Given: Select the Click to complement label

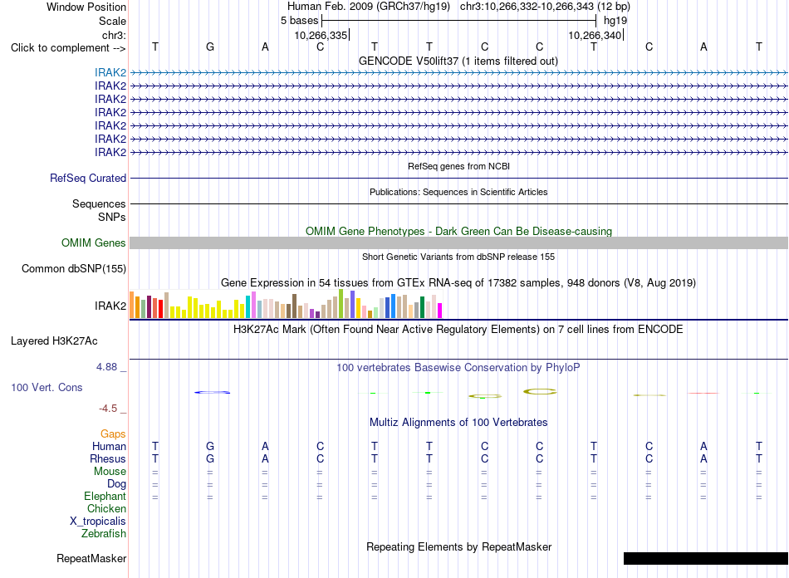Looking at the screenshot, I should [x=68, y=48].
